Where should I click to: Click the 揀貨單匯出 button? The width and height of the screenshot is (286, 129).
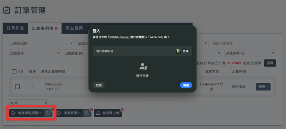[x=70, y=113]
